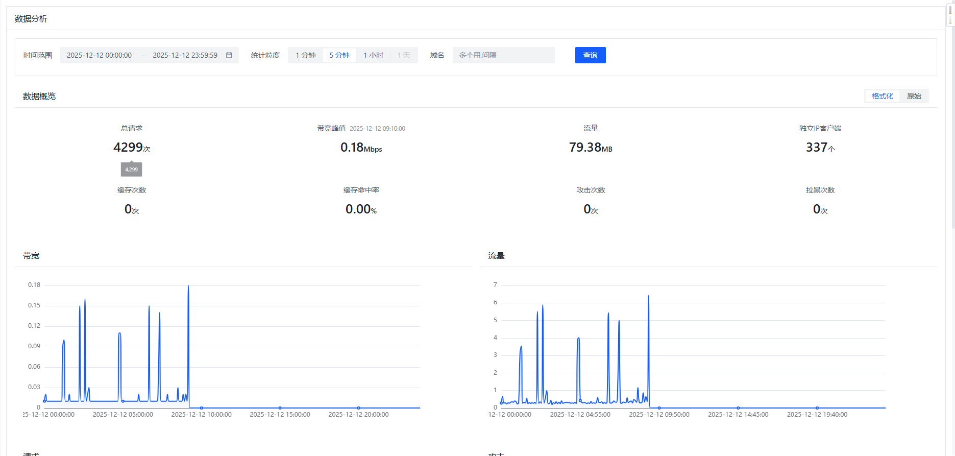Image resolution: width=955 pixels, height=456 pixels.
Task: Select 5 分钟 granularity
Action: 339,55
